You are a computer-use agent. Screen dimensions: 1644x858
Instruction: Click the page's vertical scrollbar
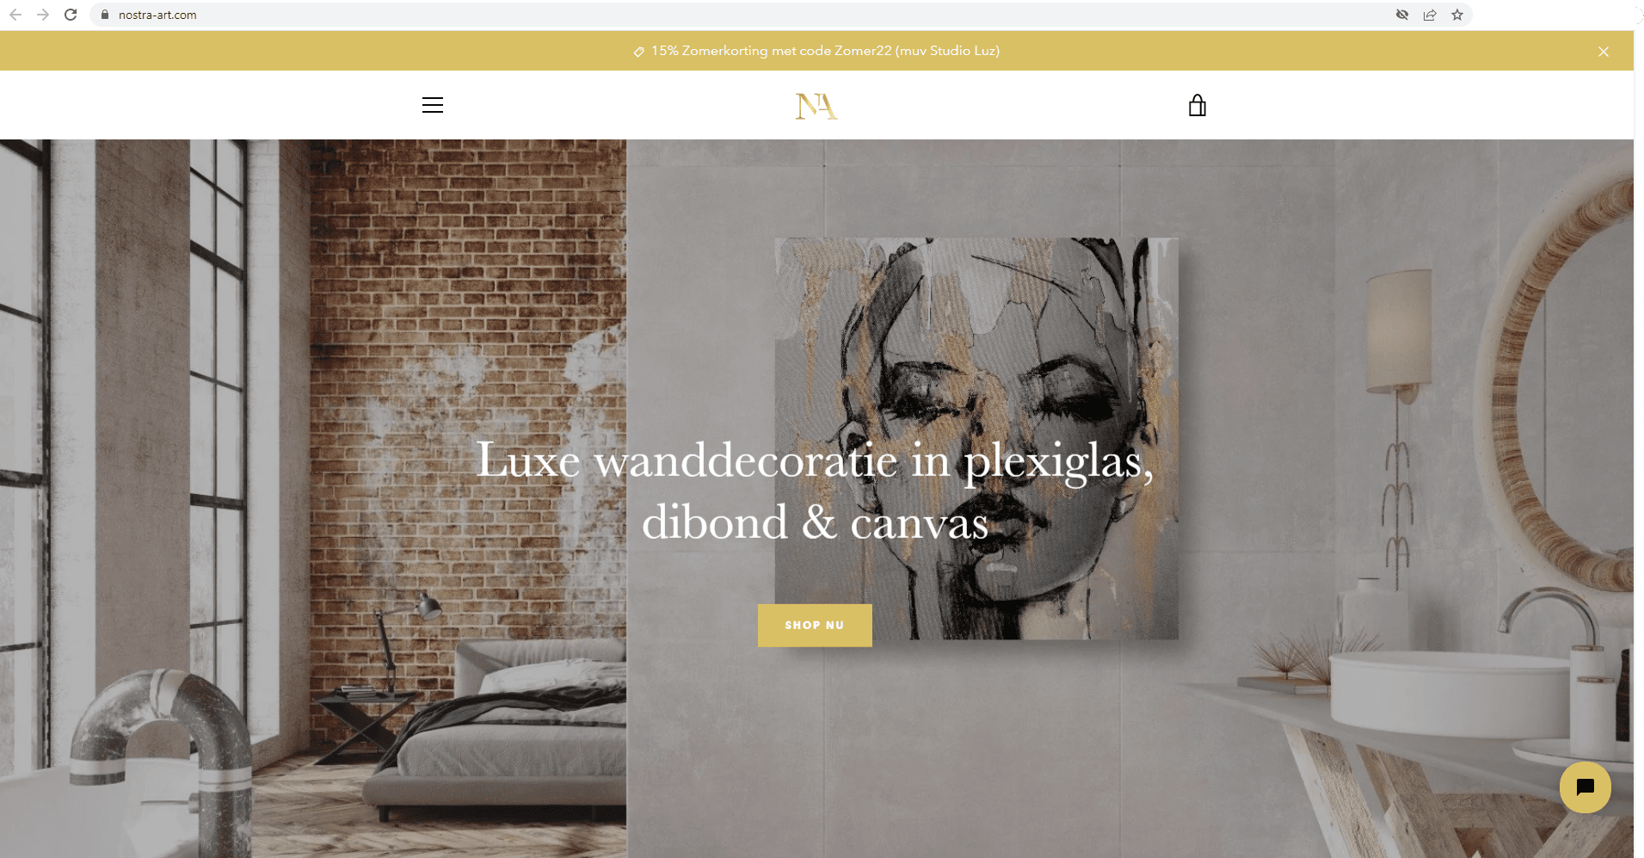pos(1639,444)
